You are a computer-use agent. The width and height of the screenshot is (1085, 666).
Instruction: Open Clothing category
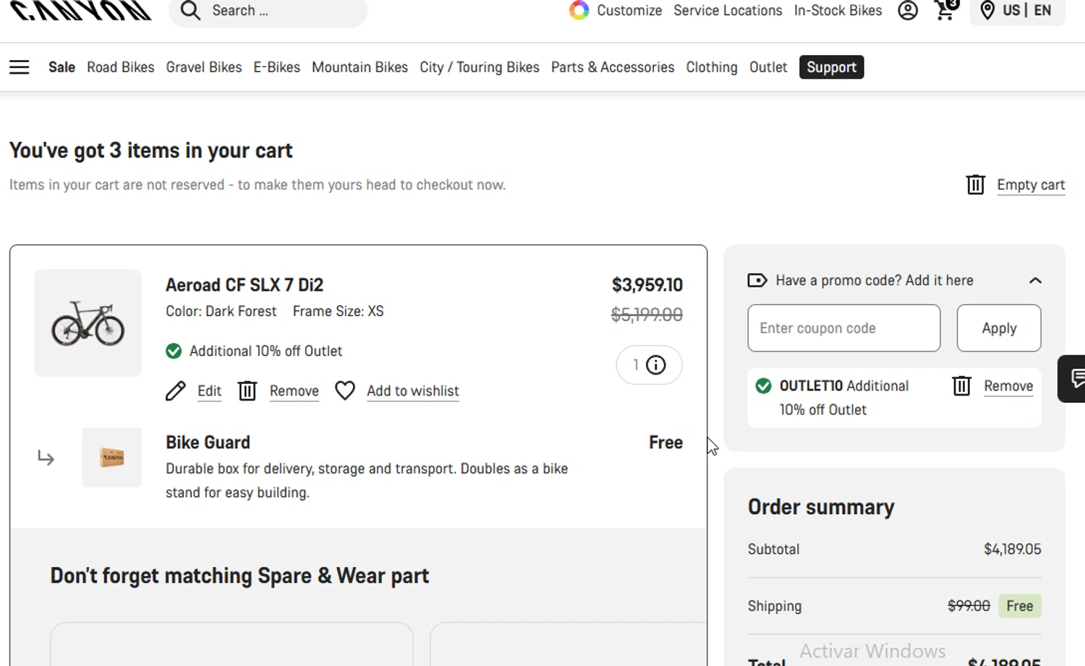[x=712, y=67]
